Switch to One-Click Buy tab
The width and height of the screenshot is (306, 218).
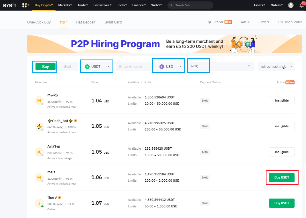(x=39, y=22)
